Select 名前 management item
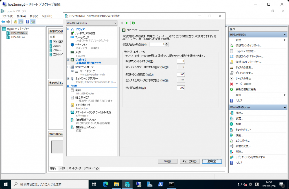 (78, 90)
